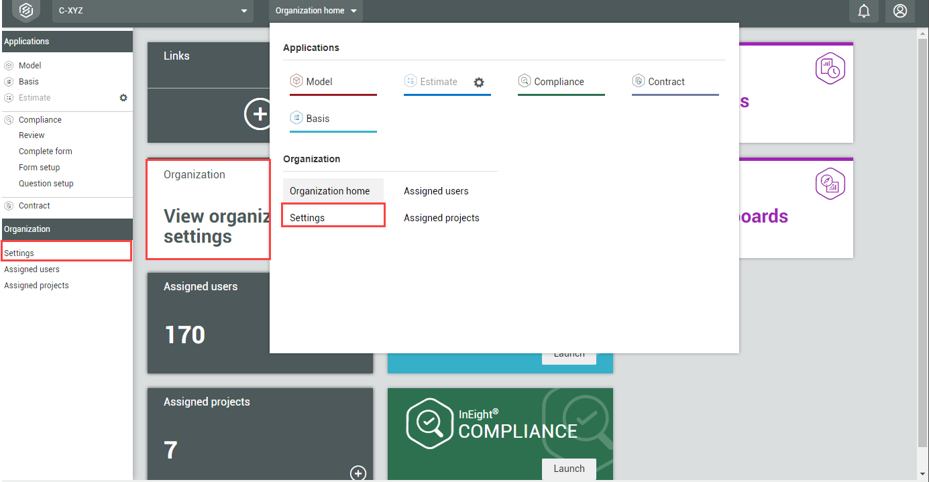Screen dimensions: 929x482
Task: Open Basis application from the dropdown menu
Action: [317, 119]
